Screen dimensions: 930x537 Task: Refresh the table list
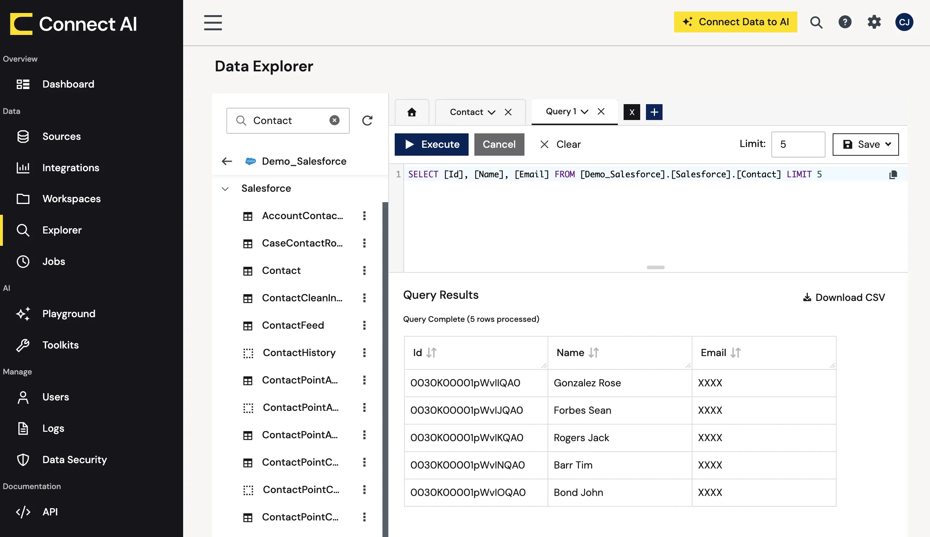(367, 120)
